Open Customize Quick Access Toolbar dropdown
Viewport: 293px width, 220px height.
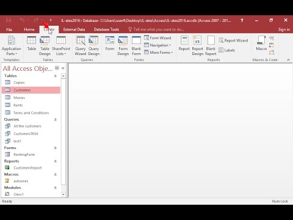[51, 20]
